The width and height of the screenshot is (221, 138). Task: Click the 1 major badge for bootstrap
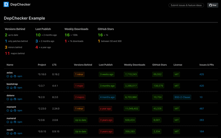click(79, 86)
